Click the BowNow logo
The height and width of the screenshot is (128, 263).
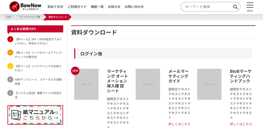click(25, 7)
